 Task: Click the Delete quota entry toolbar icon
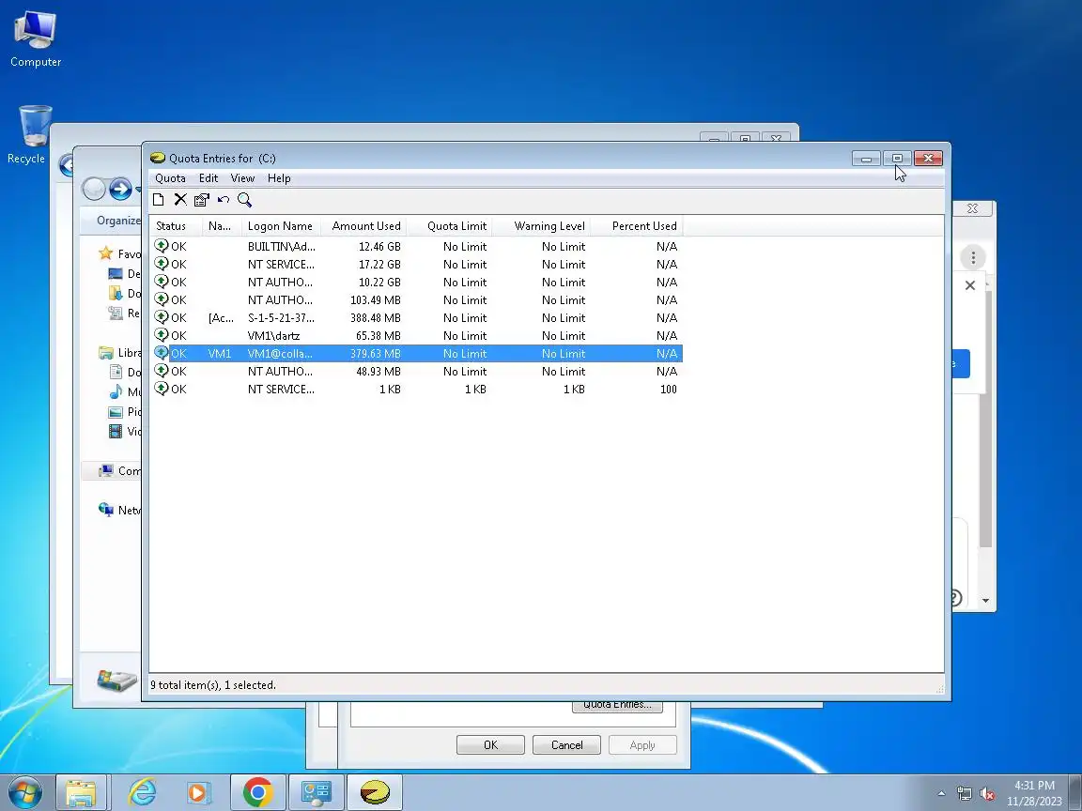(180, 200)
